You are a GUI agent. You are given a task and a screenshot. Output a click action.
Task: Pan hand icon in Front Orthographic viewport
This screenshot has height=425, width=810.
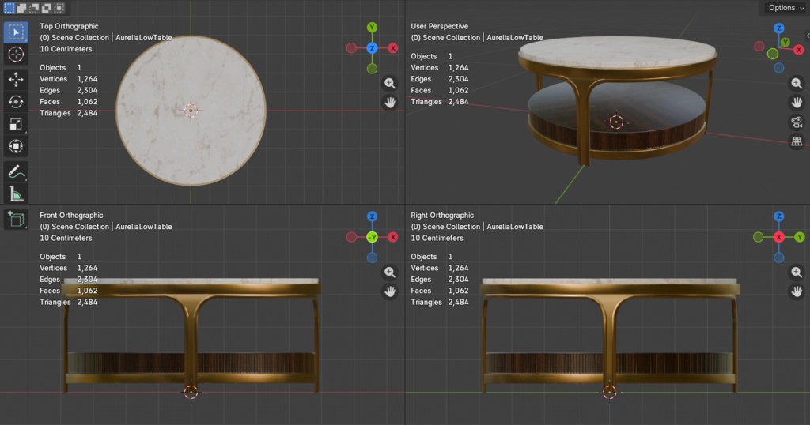[390, 291]
